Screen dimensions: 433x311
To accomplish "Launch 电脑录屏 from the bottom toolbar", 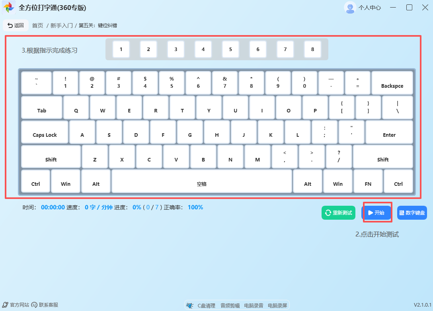I will tap(277, 305).
